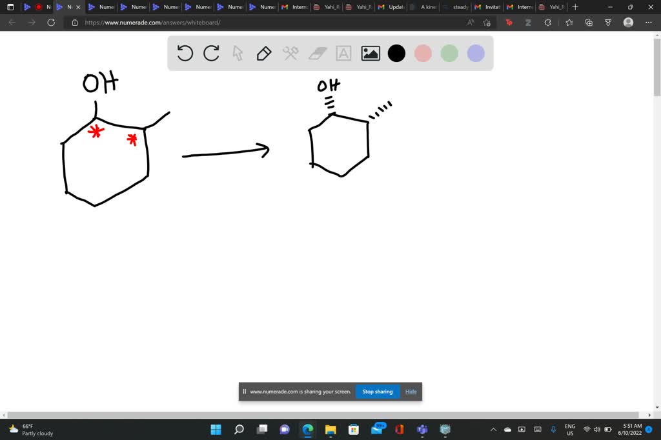
Task: Click the Stop sharing button
Action: (x=377, y=391)
